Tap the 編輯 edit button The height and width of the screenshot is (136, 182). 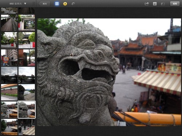(x=175, y=4)
